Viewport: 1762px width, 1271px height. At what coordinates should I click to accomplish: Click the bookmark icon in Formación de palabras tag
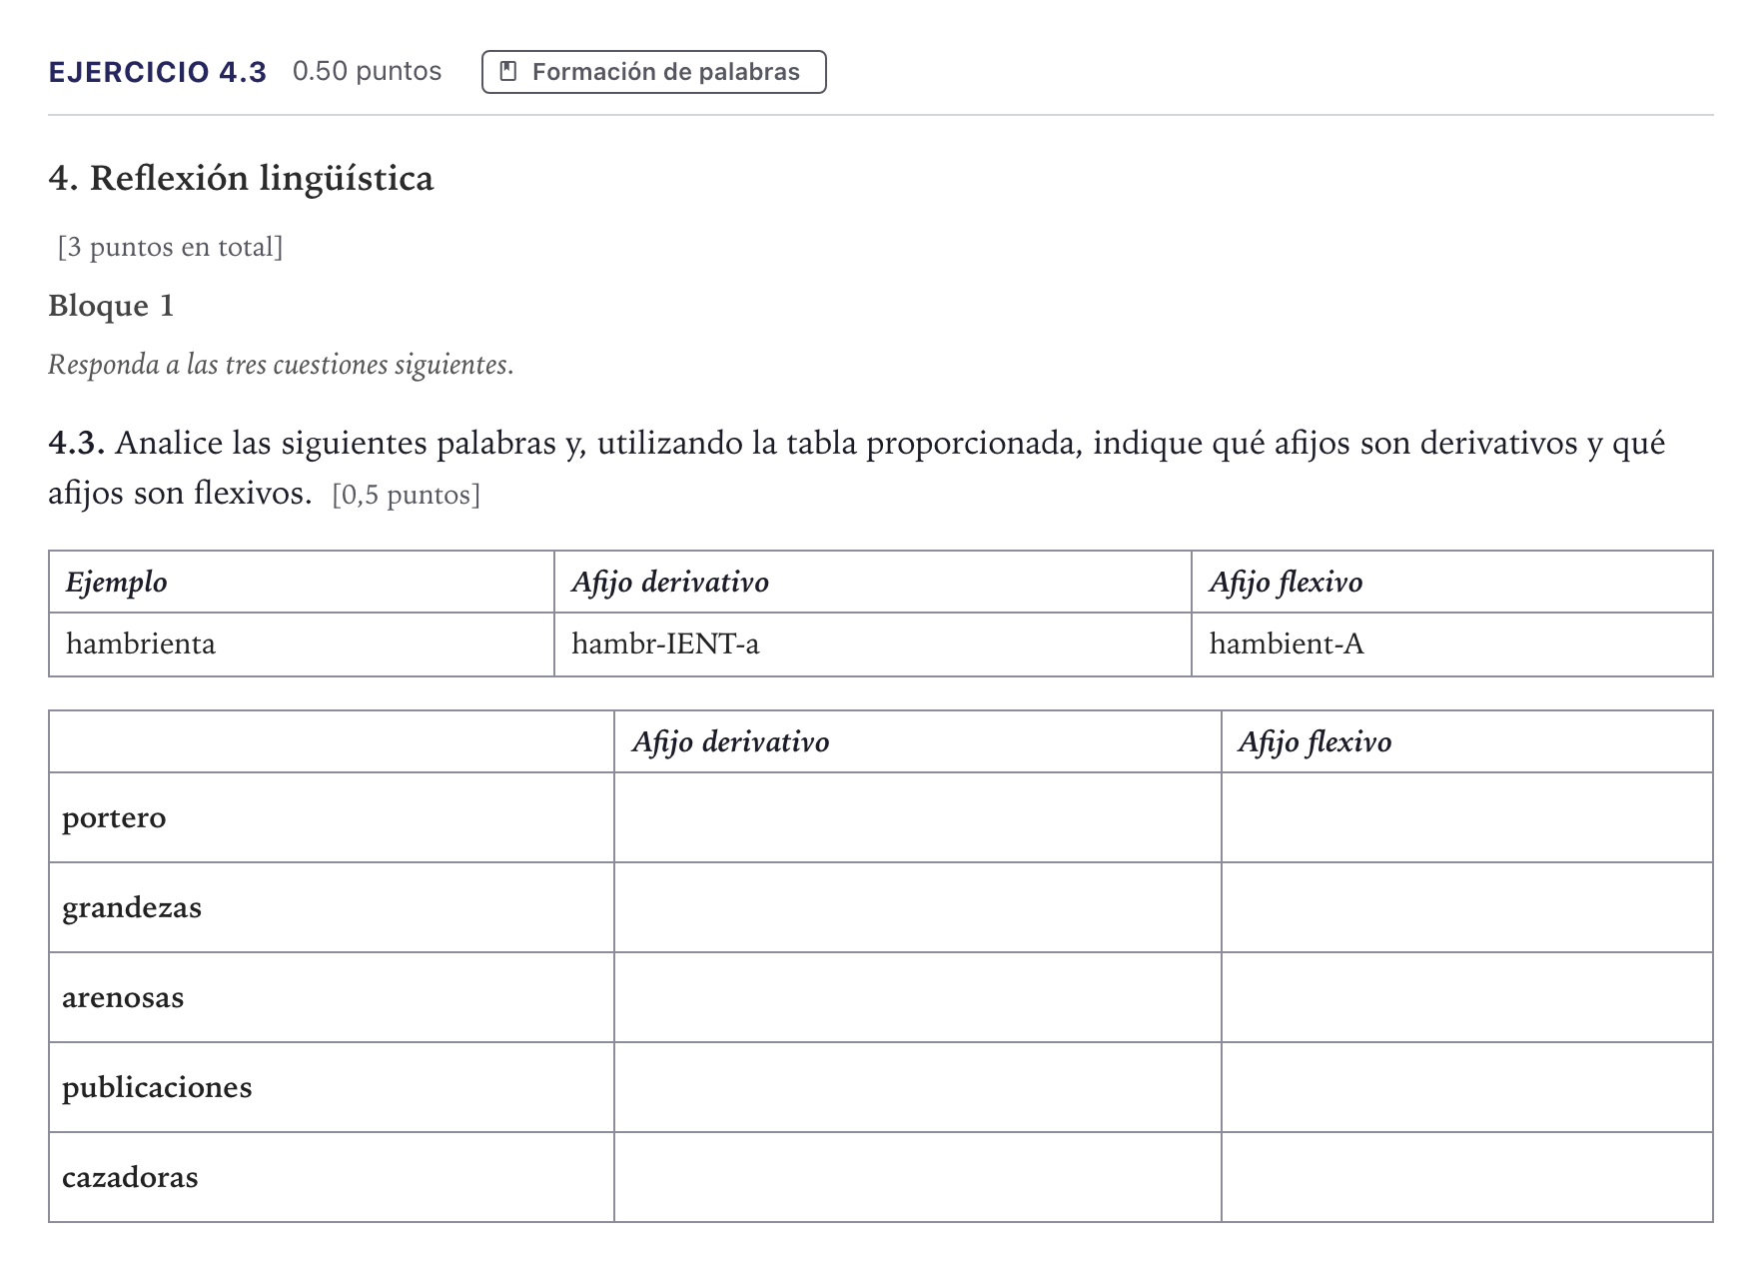[x=507, y=72]
